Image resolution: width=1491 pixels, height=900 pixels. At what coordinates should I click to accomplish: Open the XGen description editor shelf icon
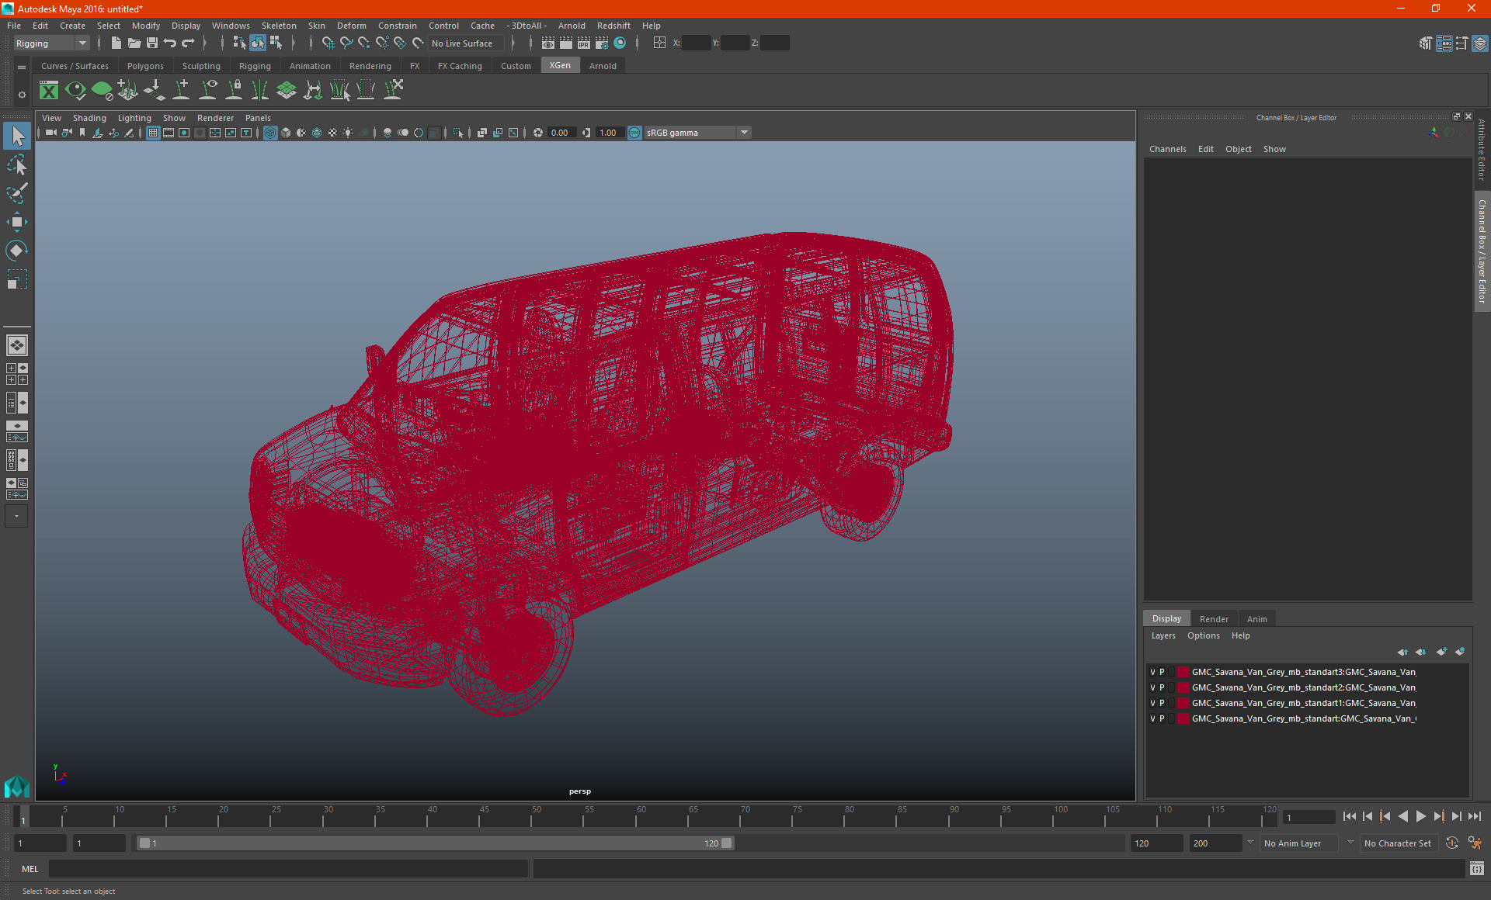[49, 91]
